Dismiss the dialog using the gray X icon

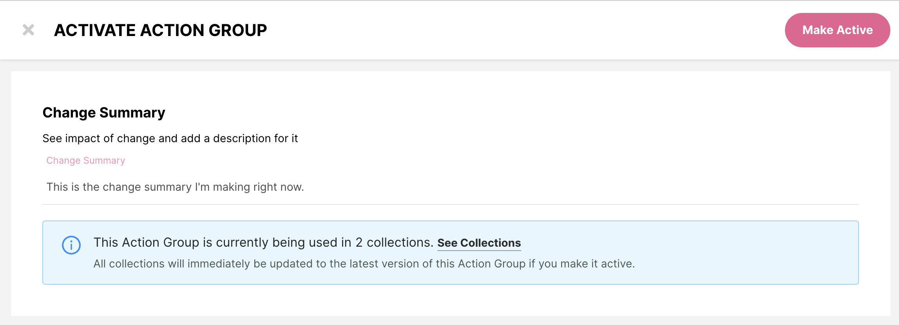coord(28,30)
